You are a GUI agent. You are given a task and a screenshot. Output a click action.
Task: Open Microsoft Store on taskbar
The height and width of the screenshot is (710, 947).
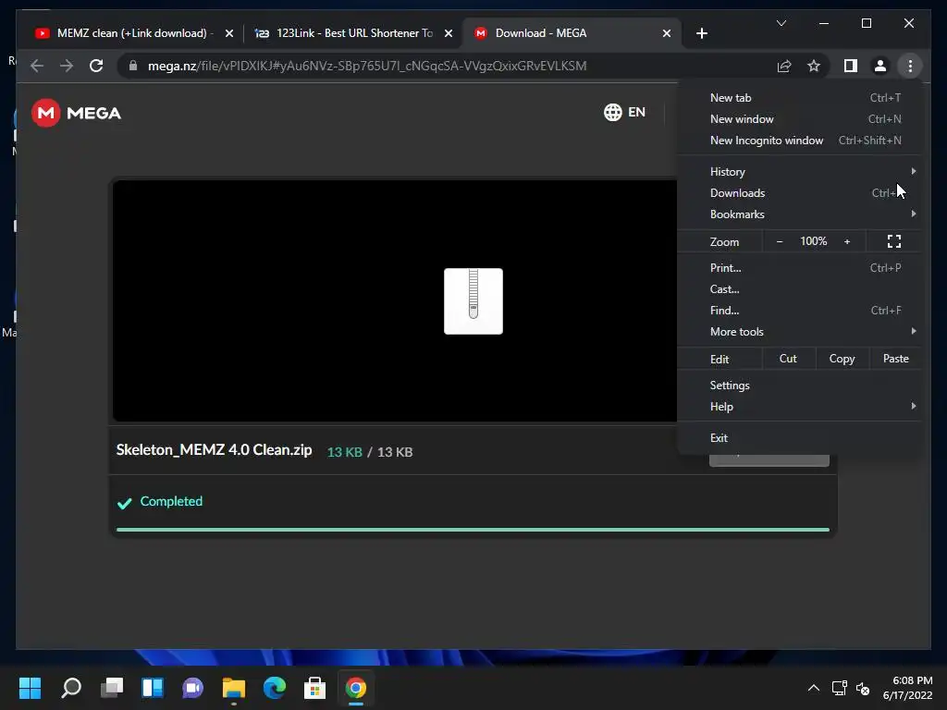pyautogui.click(x=314, y=688)
